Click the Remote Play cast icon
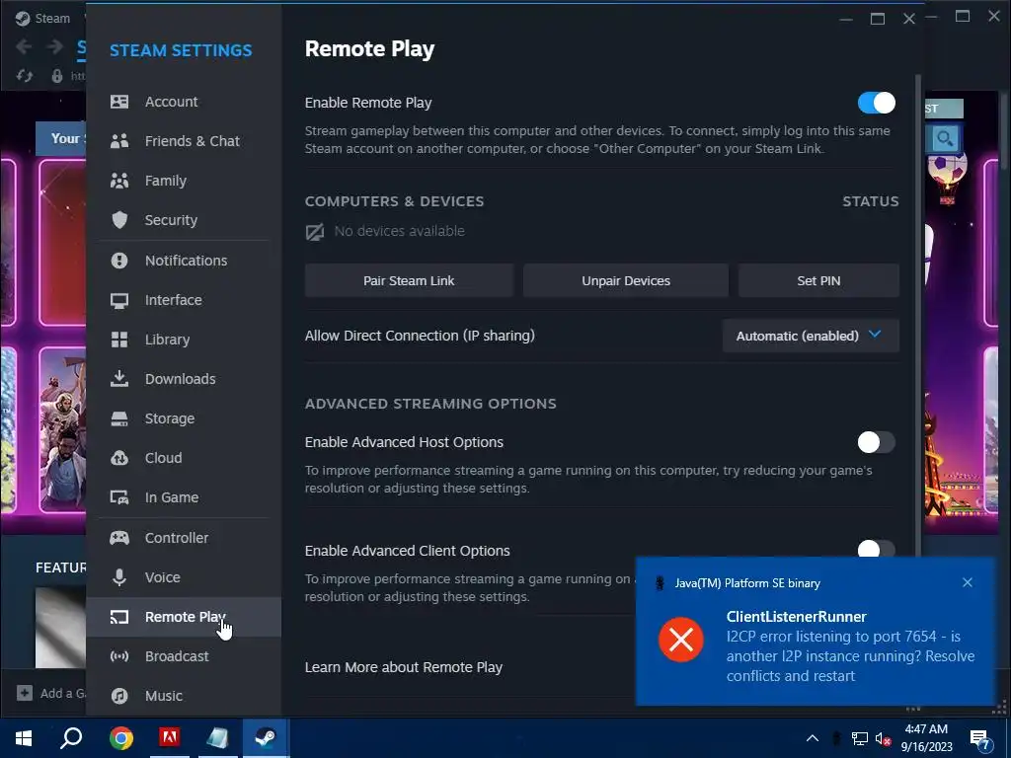The image size is (1011, 758). point(119,617)
